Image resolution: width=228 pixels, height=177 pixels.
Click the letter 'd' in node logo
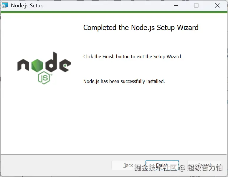[51, 62]
